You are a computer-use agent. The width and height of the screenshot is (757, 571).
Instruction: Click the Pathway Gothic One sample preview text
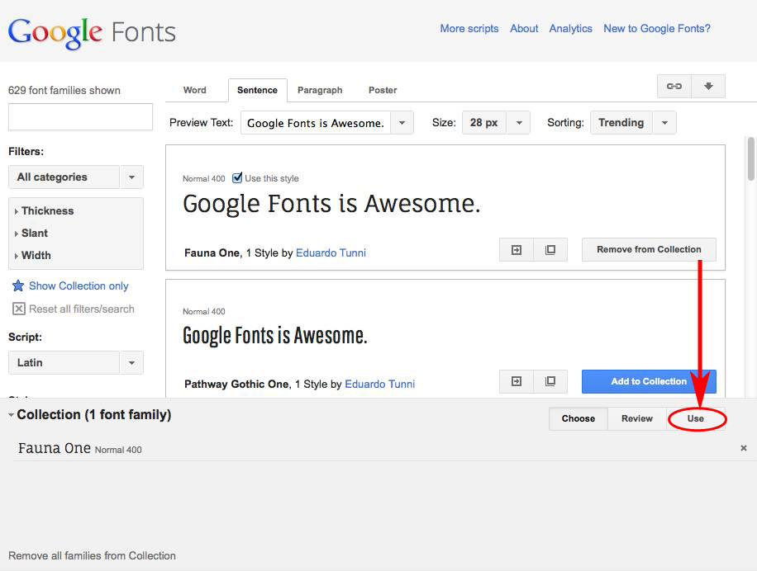click(274, 336)
